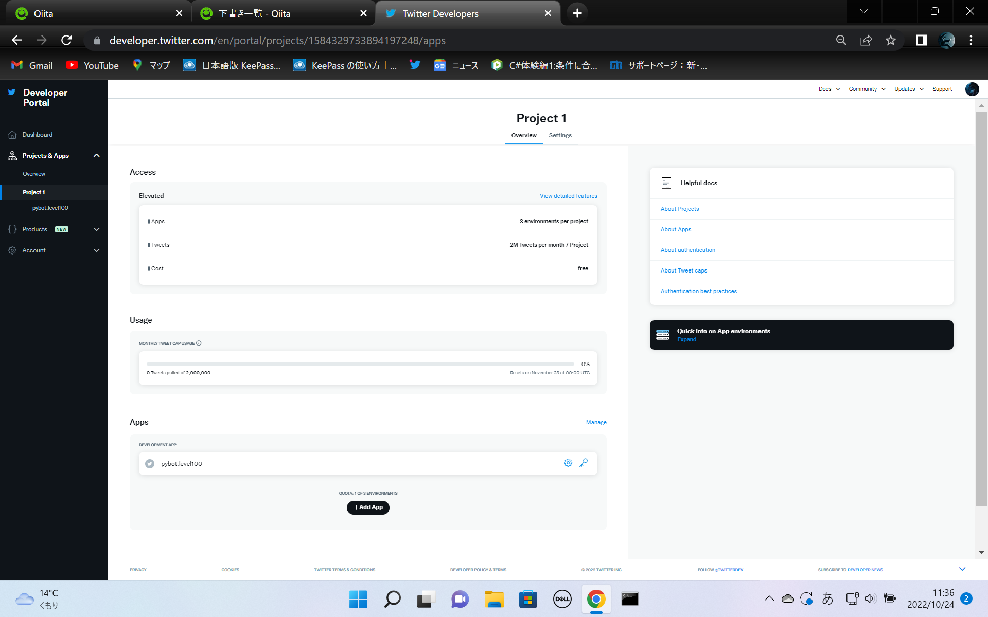Click the monthly Tweet cap usage progress bar
The height and width of the screenshot is (617, 988).
(x=360, y=364)
